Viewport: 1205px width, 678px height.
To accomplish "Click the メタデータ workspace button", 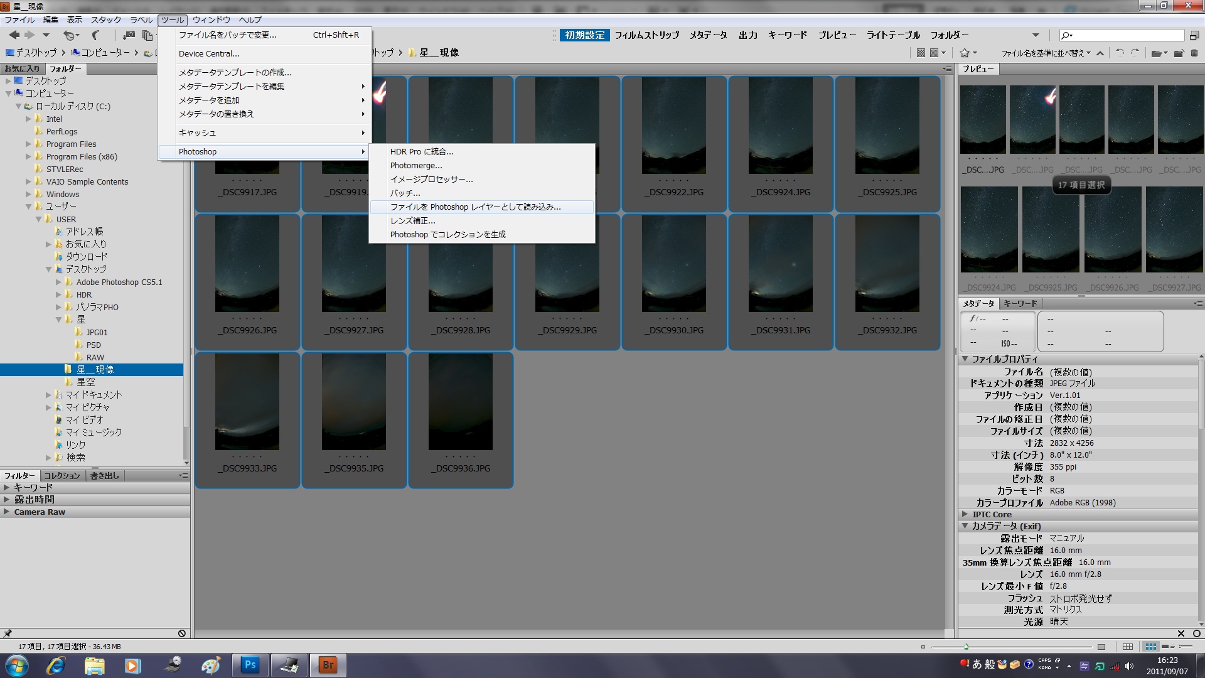I will pyautogui.click(x=708, y=35).
